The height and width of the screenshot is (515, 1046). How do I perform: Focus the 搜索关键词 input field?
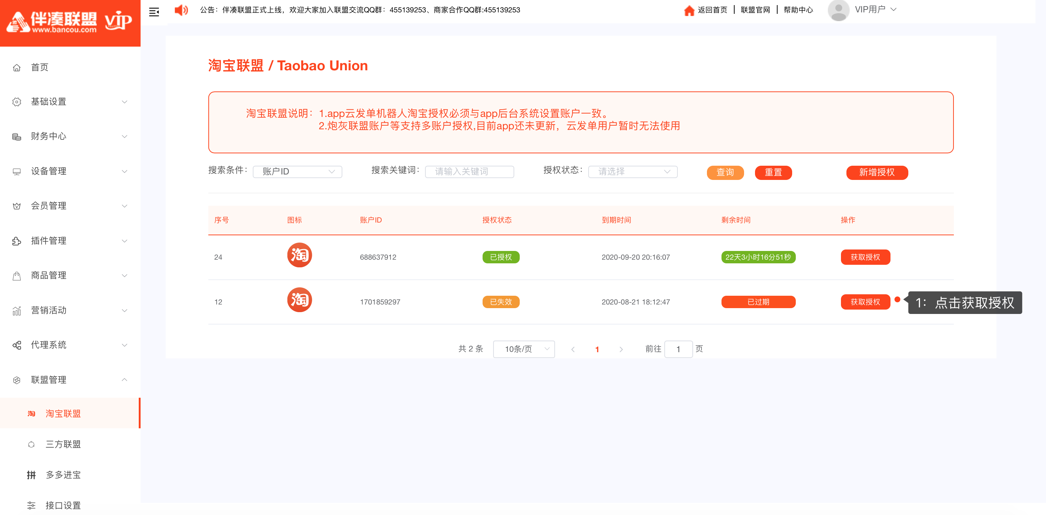point(469,172)
